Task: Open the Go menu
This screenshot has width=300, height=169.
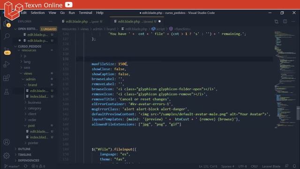Action: point(62,13)
